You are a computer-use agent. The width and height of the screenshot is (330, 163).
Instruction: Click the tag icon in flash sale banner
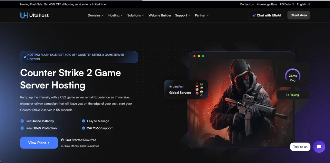[x=25, y=57]
